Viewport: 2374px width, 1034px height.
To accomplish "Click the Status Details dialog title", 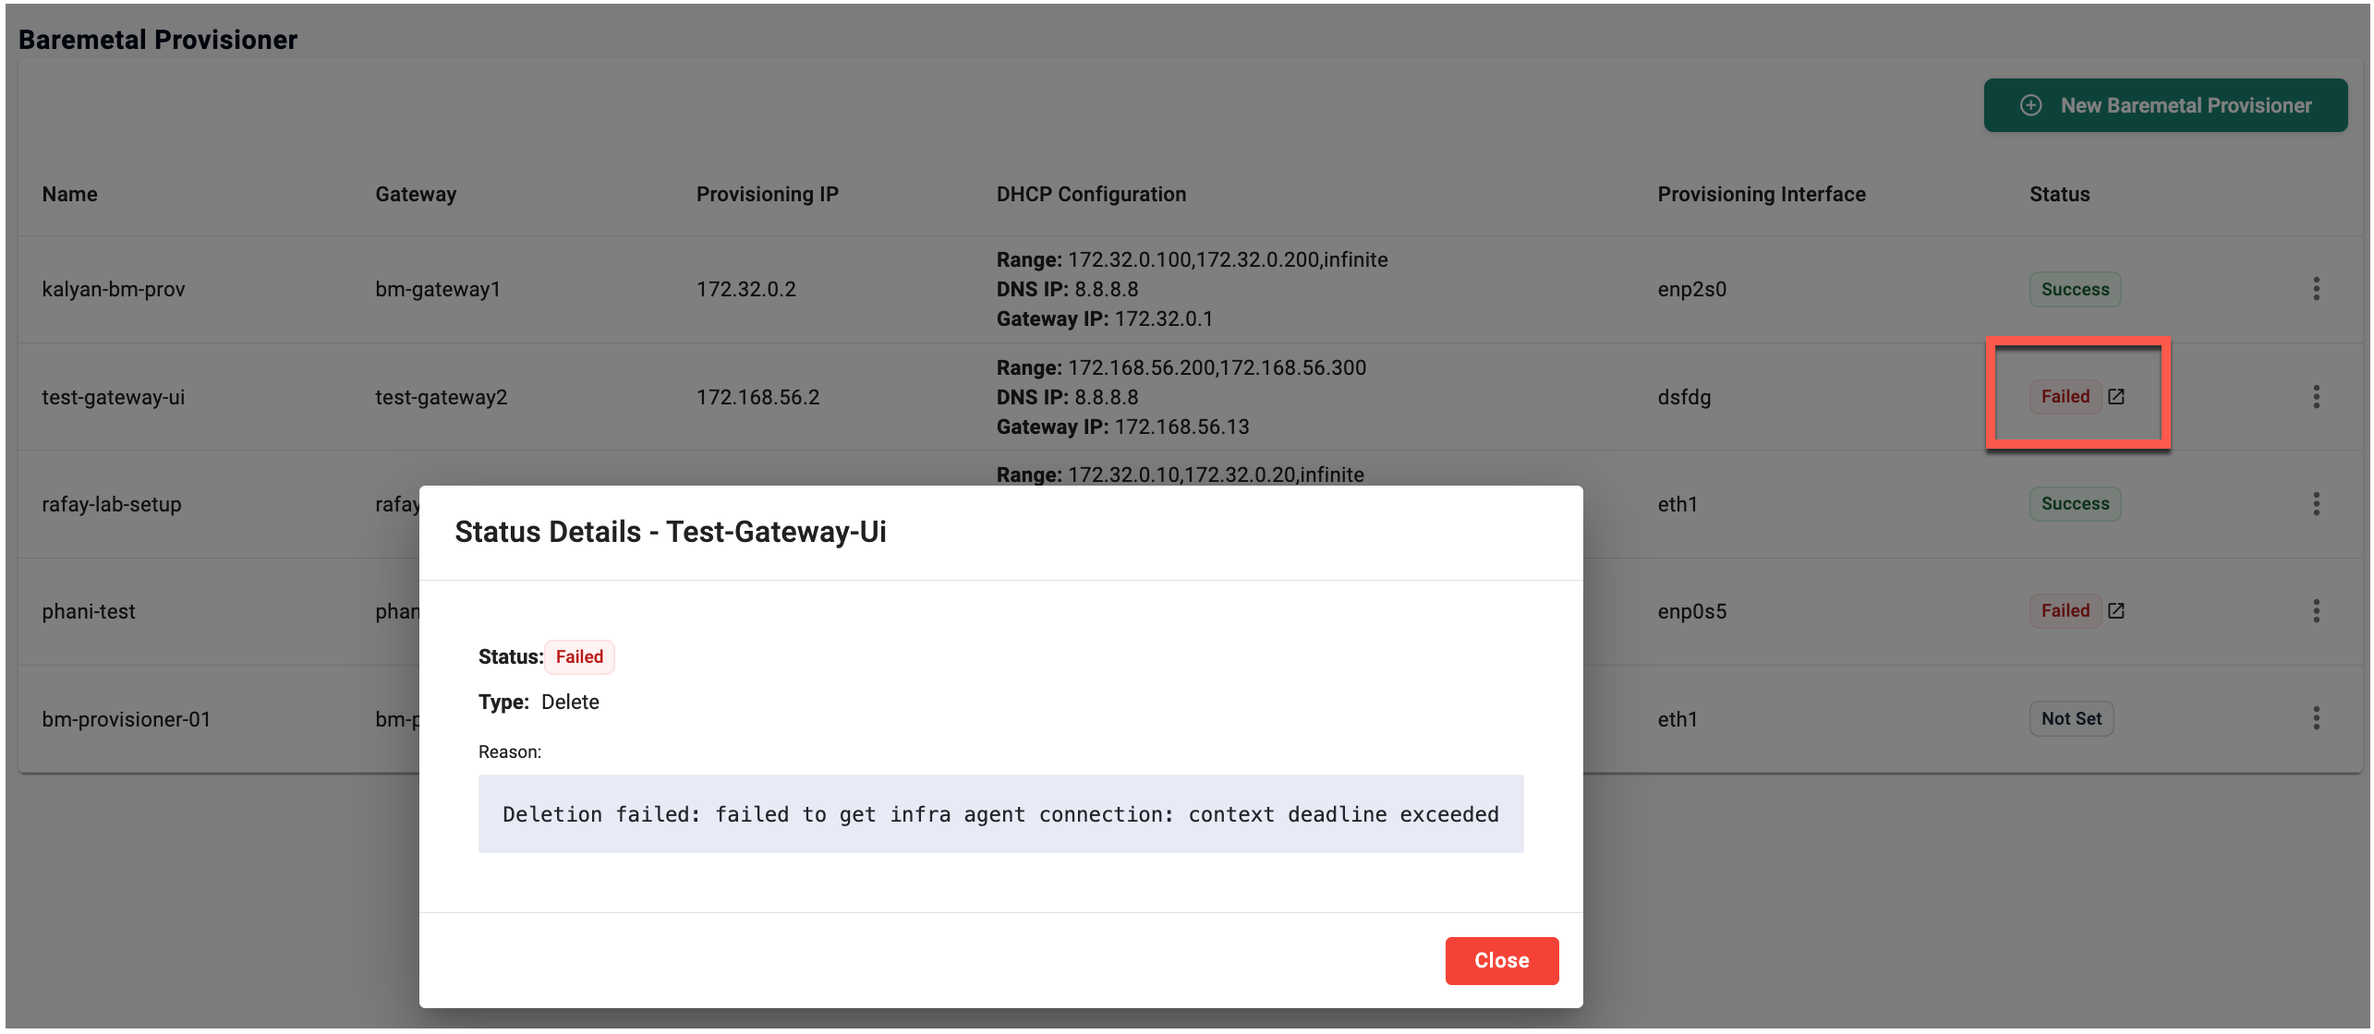I will (x=670, y=532).
